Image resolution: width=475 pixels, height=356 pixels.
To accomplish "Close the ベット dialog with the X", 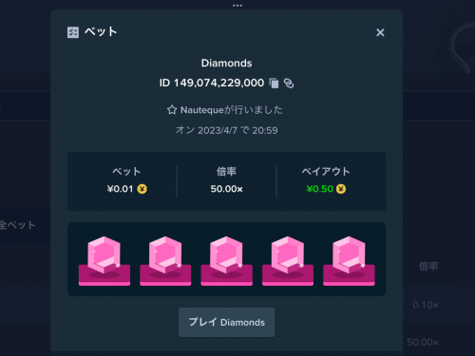I will click(380, 32).
